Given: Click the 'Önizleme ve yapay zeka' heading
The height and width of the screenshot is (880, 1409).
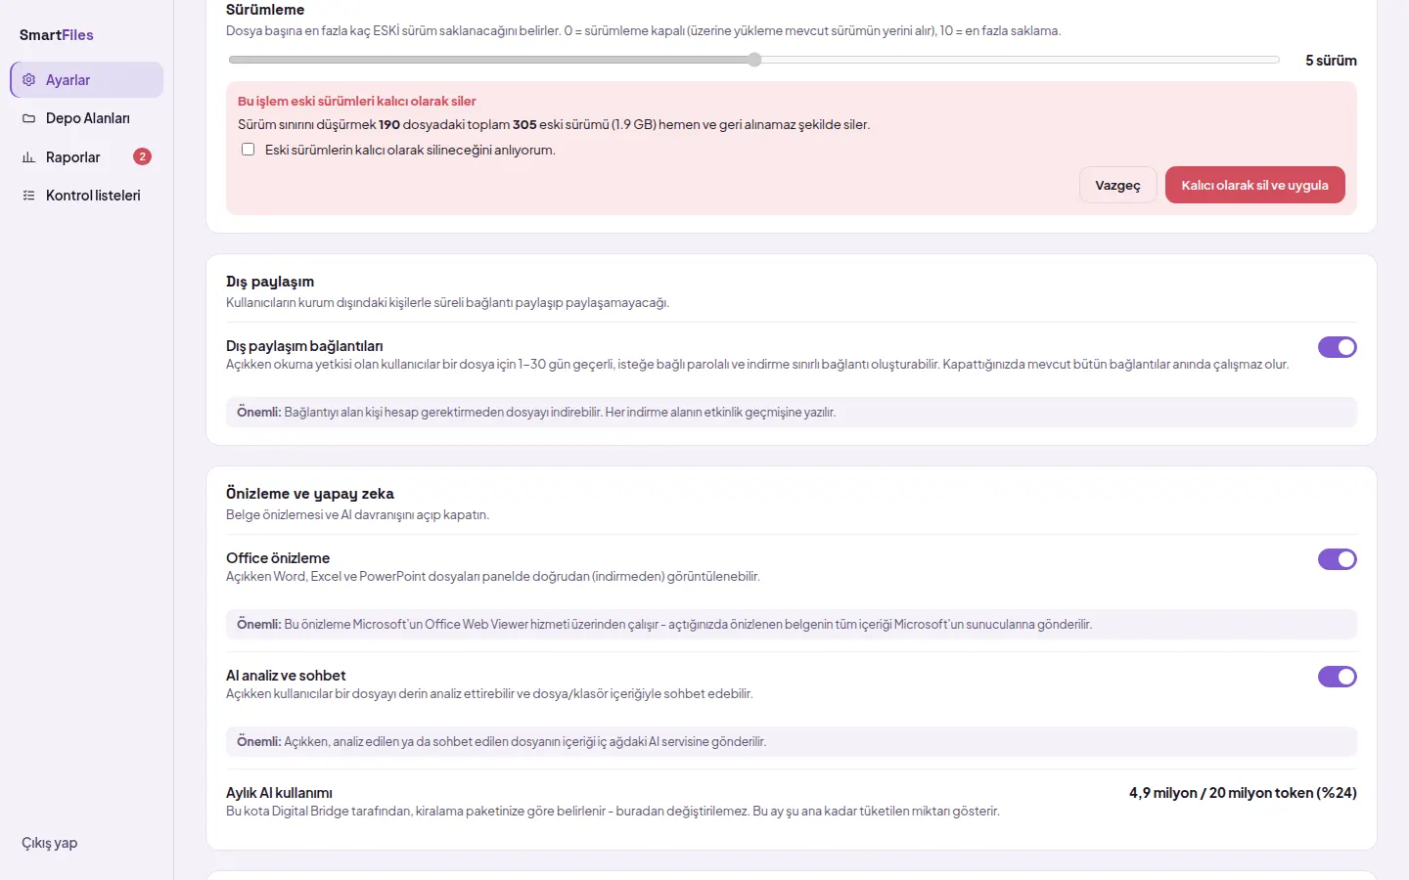Looking at the screenshot, I should pyautogui.click(x=310, y=494).
